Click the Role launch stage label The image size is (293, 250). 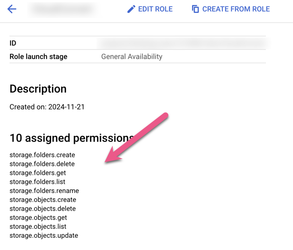[x=38, y=56]
